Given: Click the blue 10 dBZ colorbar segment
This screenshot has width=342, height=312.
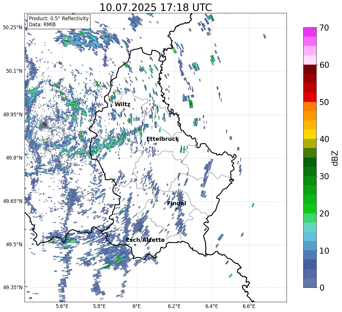Looking at the screenshot, I should click(x=310, y=246).
